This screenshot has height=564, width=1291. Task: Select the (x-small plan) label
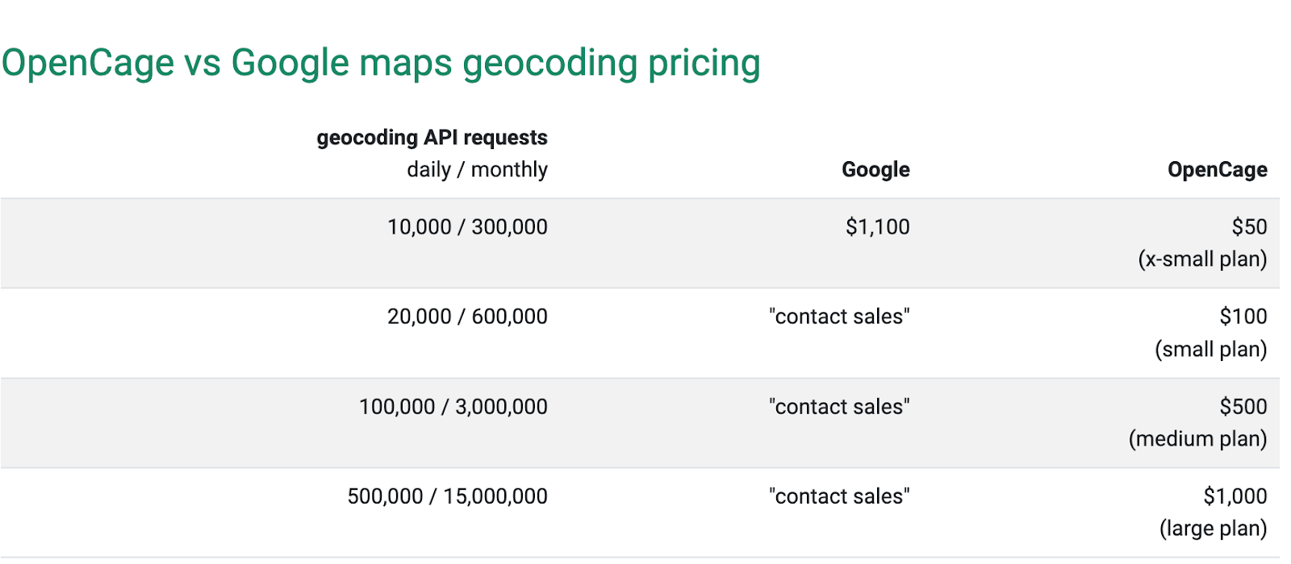tap(1202, 259)
